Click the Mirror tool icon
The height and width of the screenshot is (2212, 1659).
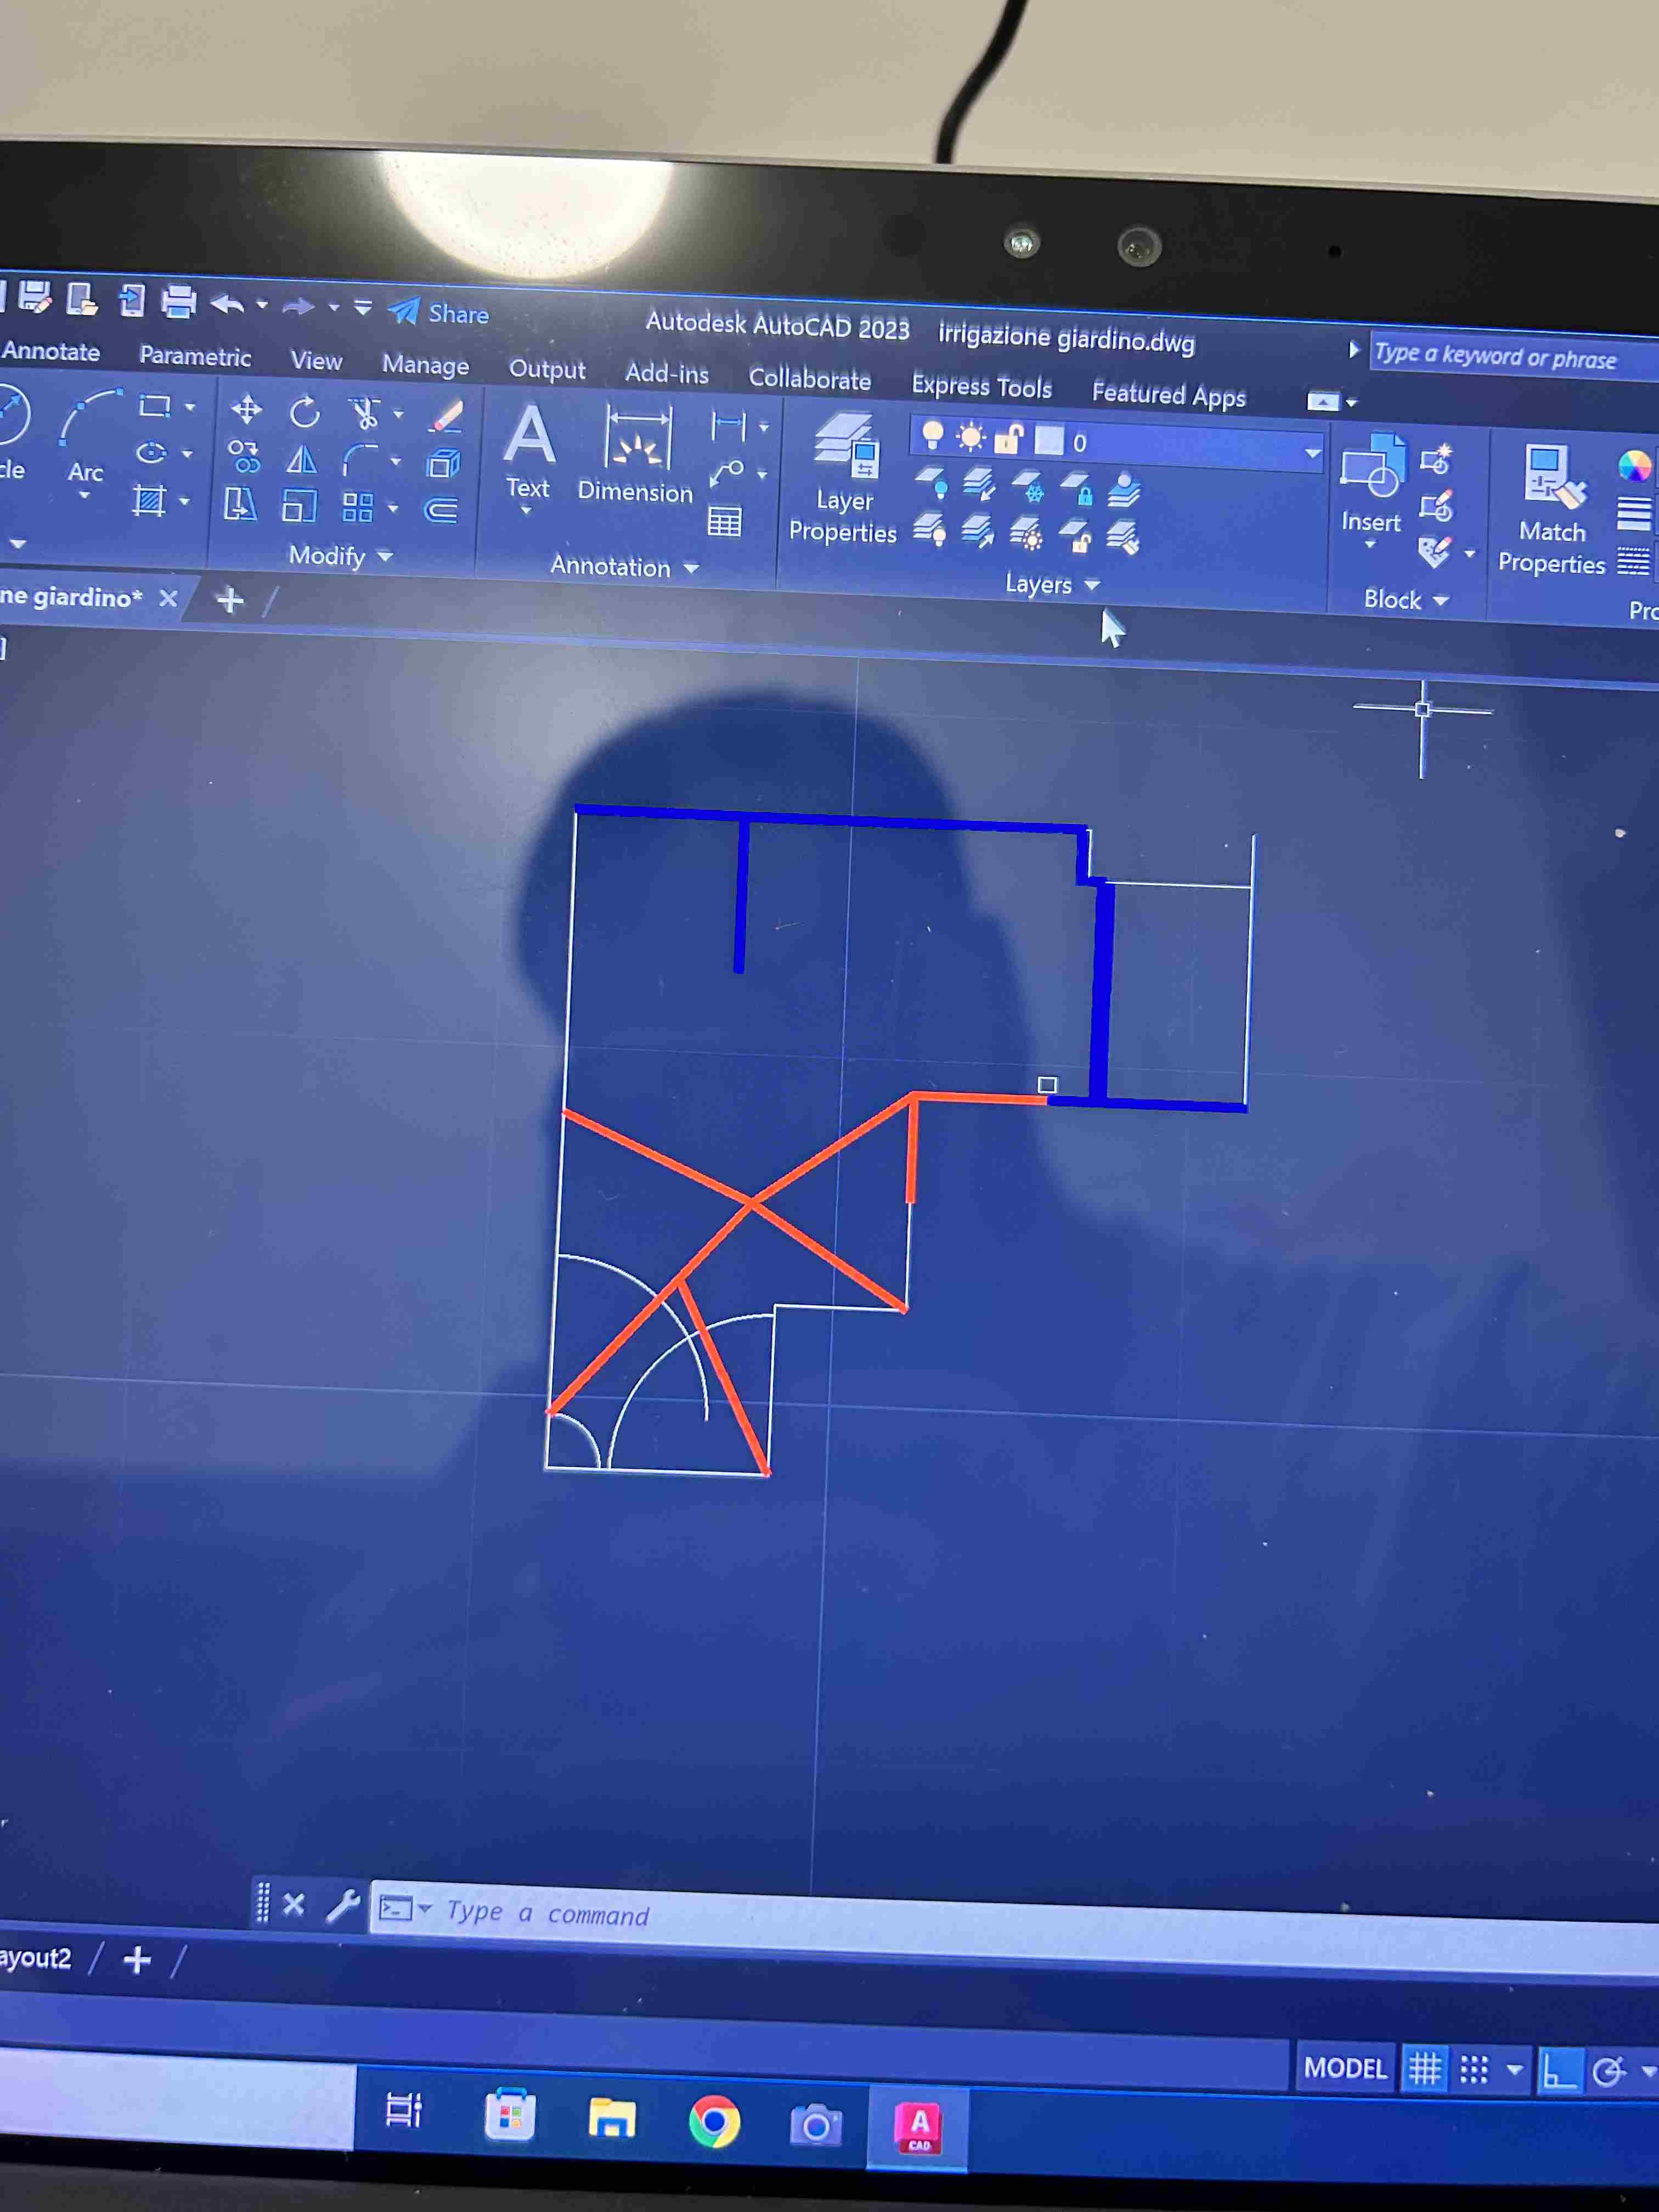coord(301,460)
